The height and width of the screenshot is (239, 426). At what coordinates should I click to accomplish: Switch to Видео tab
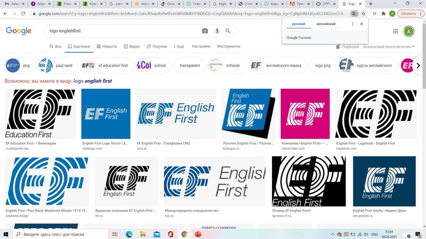(132, 47)
